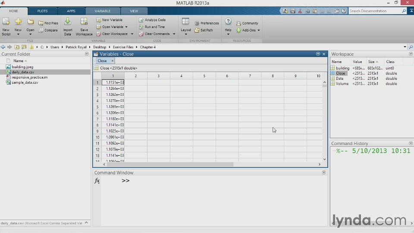The height and width of the screenshot is (233, 414).
Task: Close the Close variable tab
Action: coord(112,61)
